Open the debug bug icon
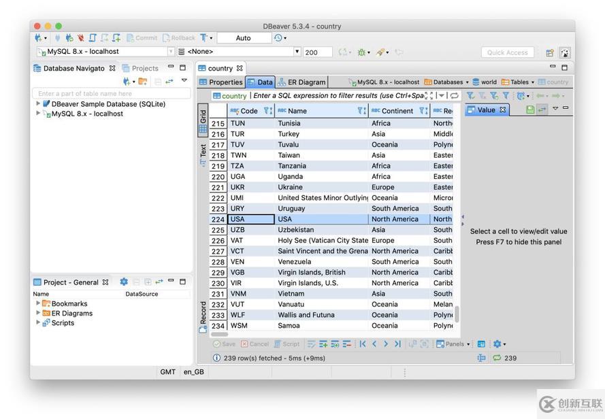Image resolution: width=605 pixels, height=419 pixels. (x=362, y=52)
